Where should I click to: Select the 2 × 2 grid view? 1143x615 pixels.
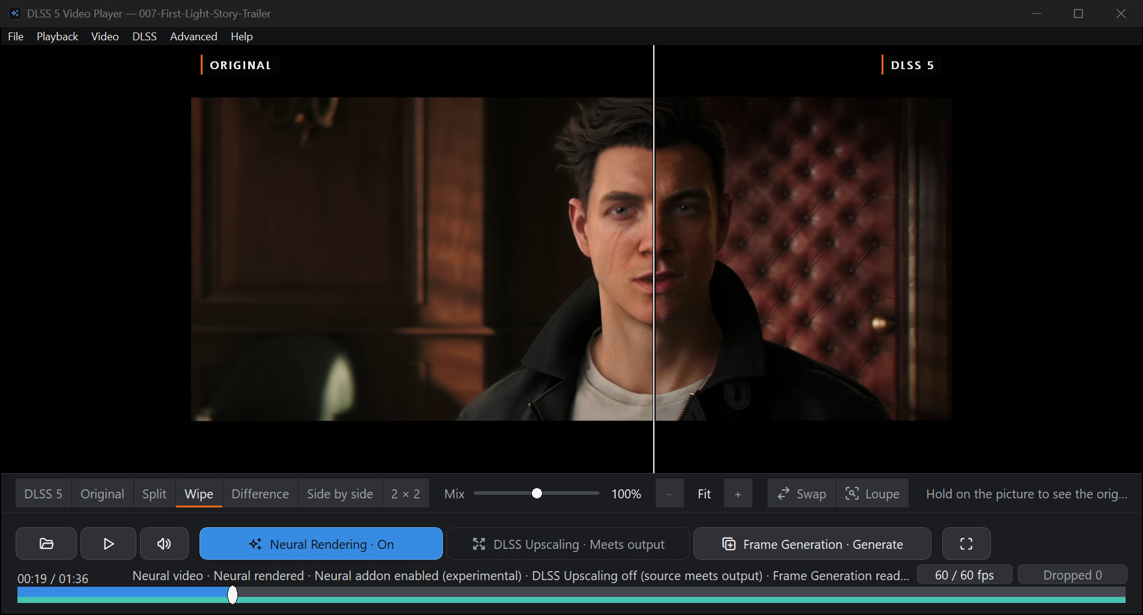(406, 494)
